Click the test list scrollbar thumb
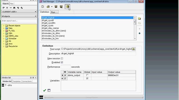179x100 pixels. (135, 22)
